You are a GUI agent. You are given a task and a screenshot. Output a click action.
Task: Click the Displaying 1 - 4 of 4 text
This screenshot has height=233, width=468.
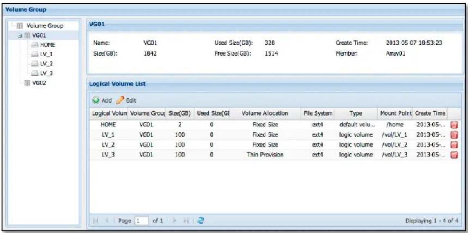pos(432,221)
